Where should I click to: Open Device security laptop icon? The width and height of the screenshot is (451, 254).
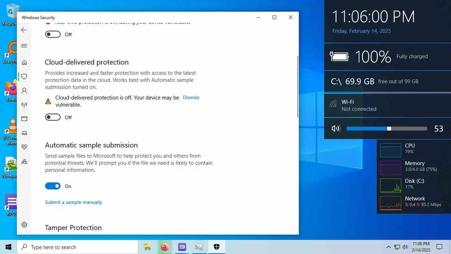click(24, 133)
